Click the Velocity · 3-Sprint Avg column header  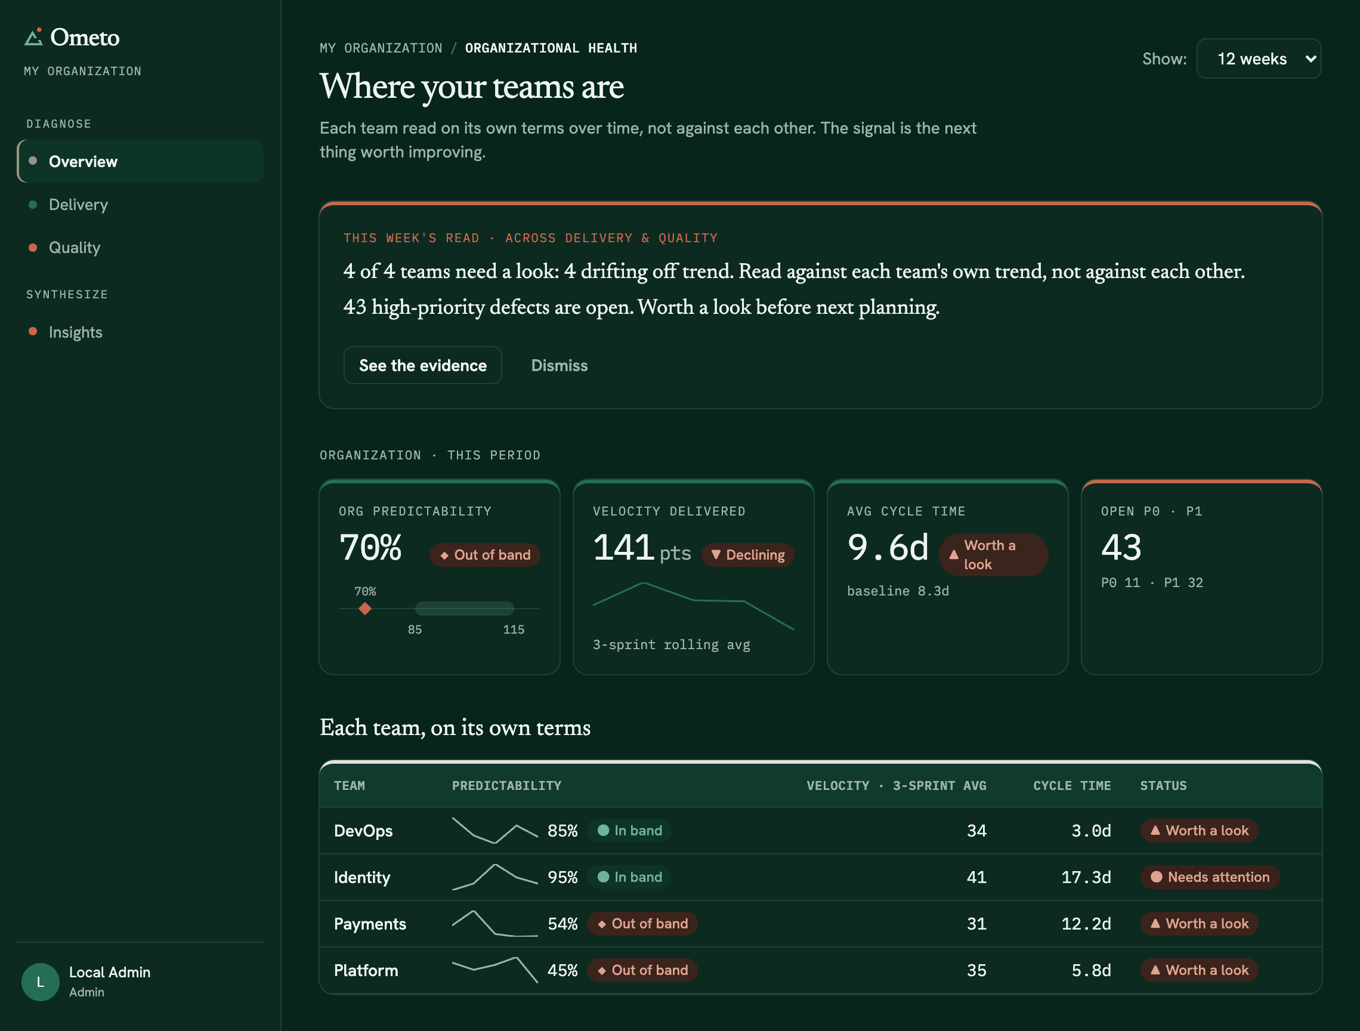pyautogui.click(x=897, y=786)
